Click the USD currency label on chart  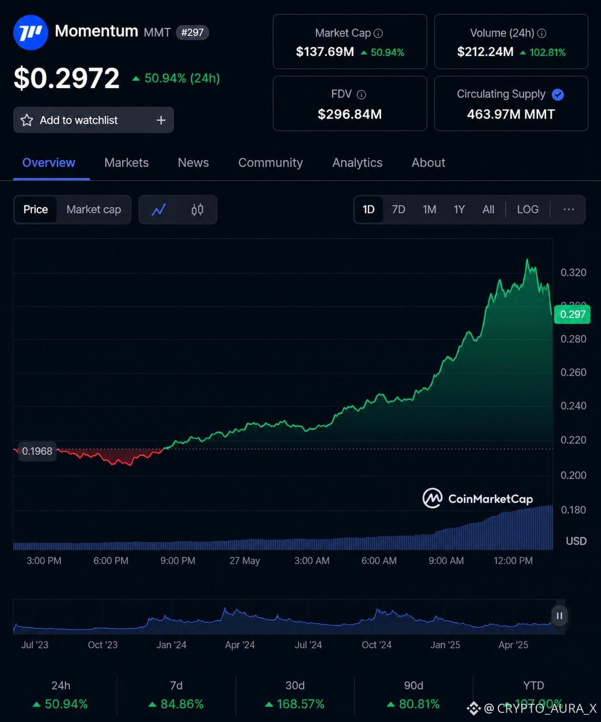tap(576, 541)
